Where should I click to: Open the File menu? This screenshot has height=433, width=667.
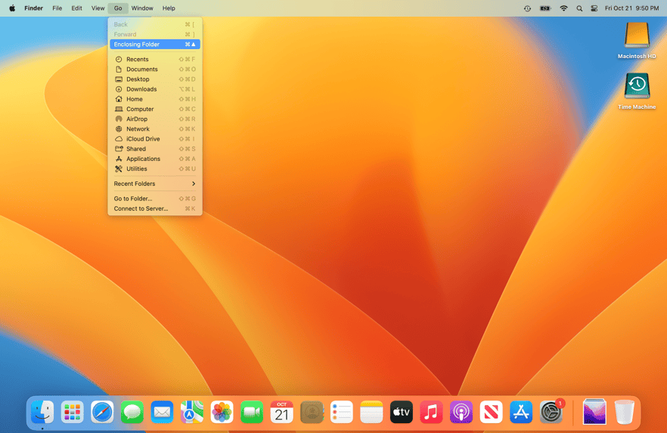57,8
